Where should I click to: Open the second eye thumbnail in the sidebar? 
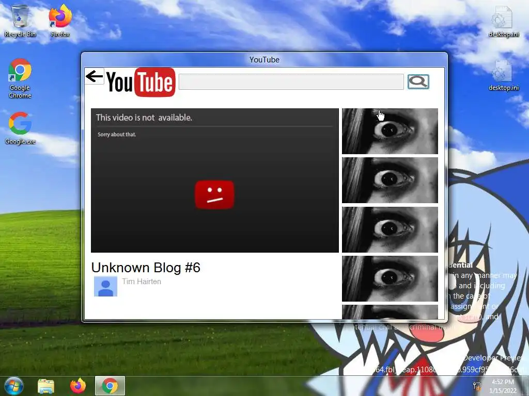(x=390, y=180)
